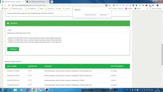The height and width of the screenshot is (92, 163).
Task: Open the Соц заработок bookmark folder
Action: (x=31, y=8)
